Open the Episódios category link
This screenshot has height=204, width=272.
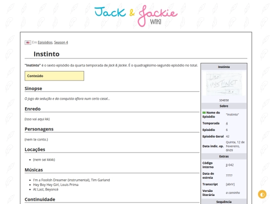tap(45, 42)
